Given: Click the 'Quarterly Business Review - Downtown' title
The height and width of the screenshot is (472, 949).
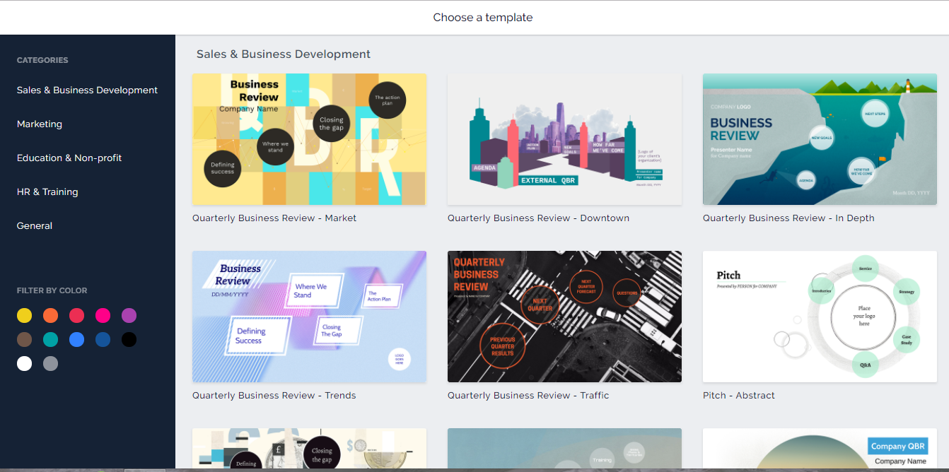Looking at the screenshot, I should pyautogui.click(x=538, y=218).
